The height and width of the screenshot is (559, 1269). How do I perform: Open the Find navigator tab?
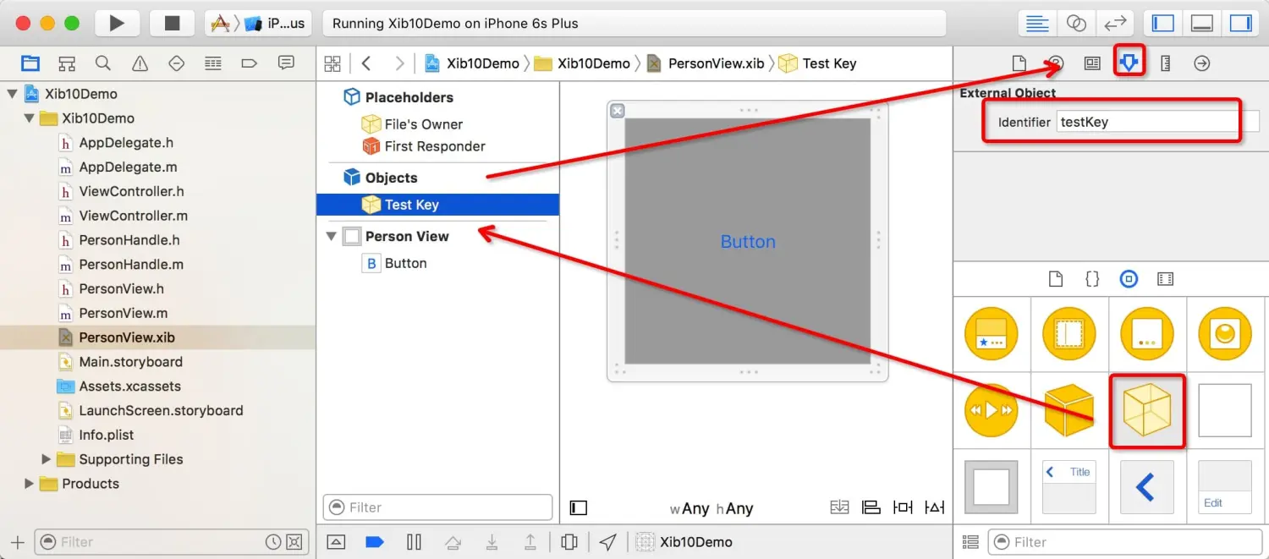[103, 63]
